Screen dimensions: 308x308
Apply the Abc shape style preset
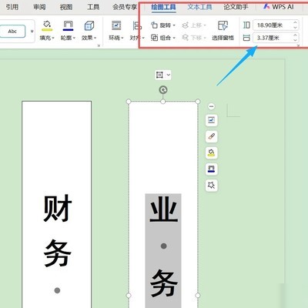pos(12,32)
